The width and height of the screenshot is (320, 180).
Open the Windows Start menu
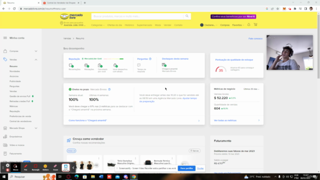[x=4, y=176]
